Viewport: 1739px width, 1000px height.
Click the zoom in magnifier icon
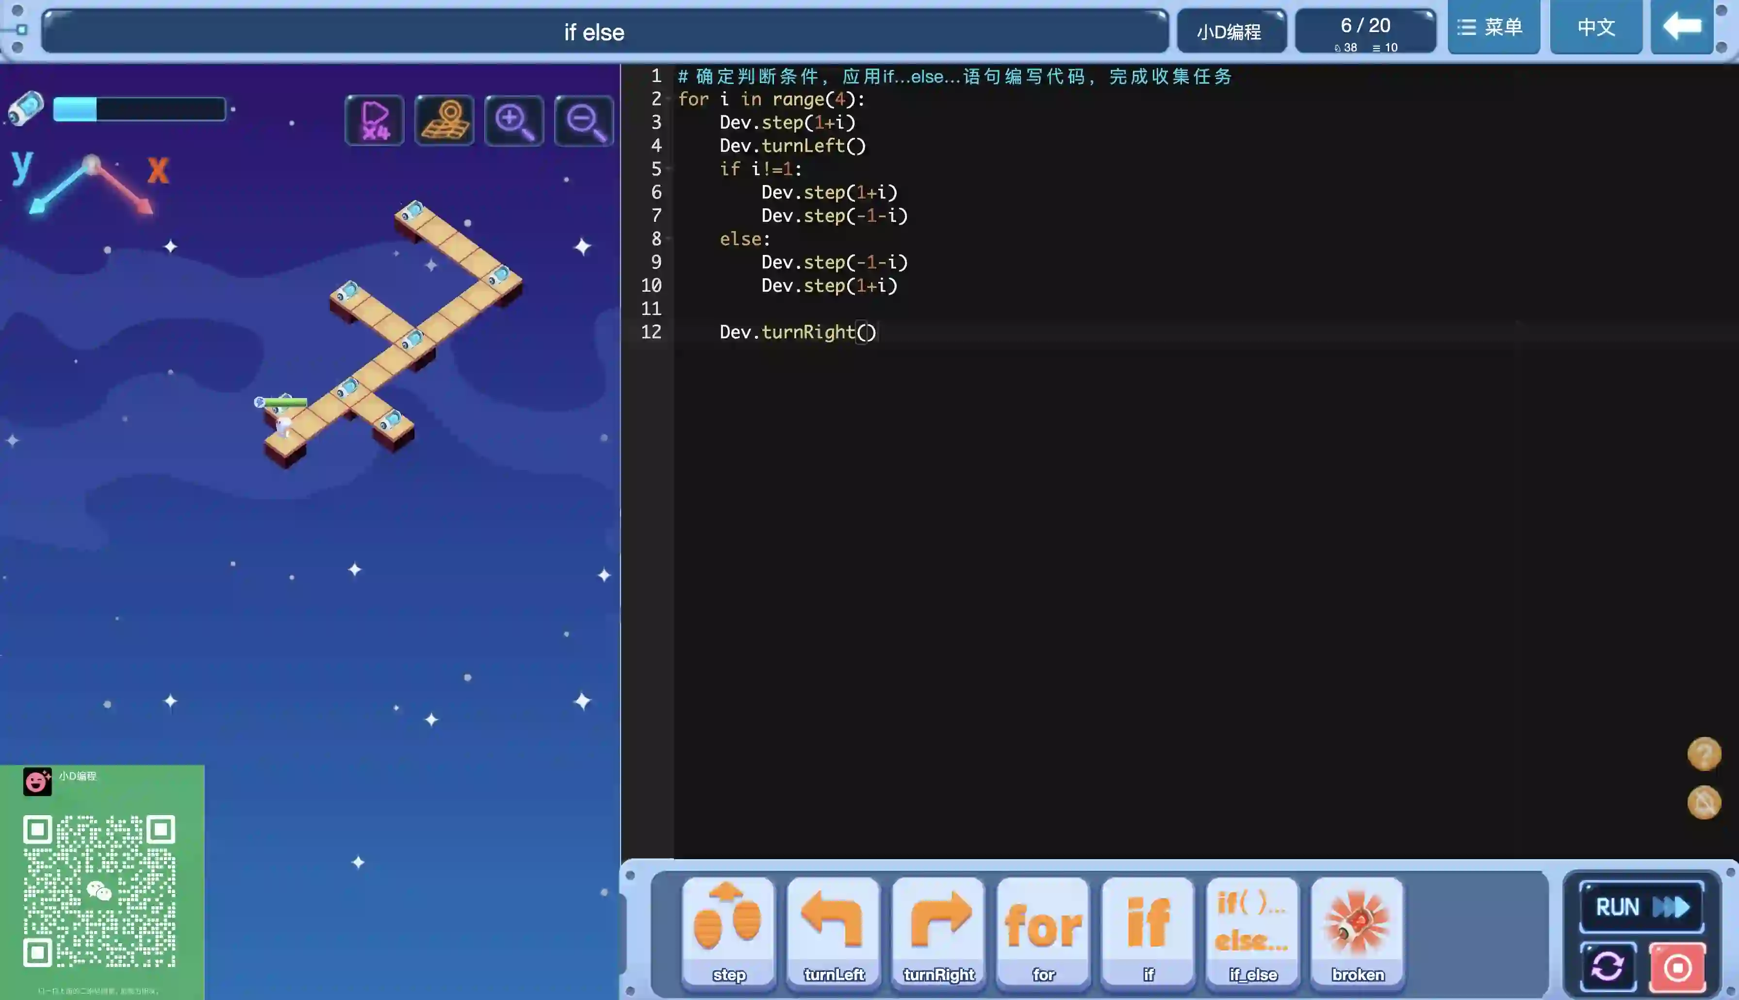[514, 121]
